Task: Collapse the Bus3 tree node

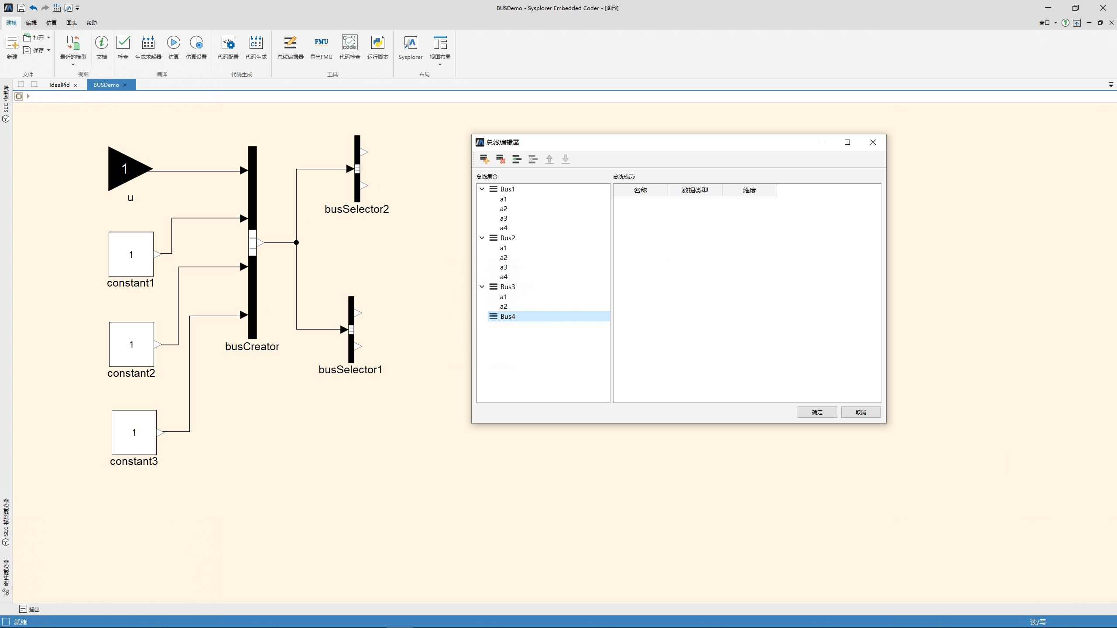Action: [482, 287]
